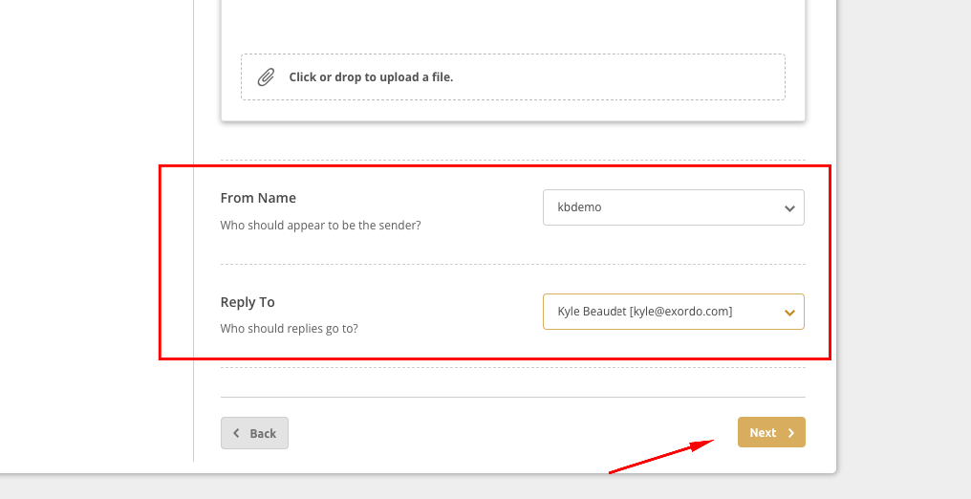The height and width of the screenshot is (499, 971).
Task: Click the gray chevron in From Name field
Action: (789, 208)
